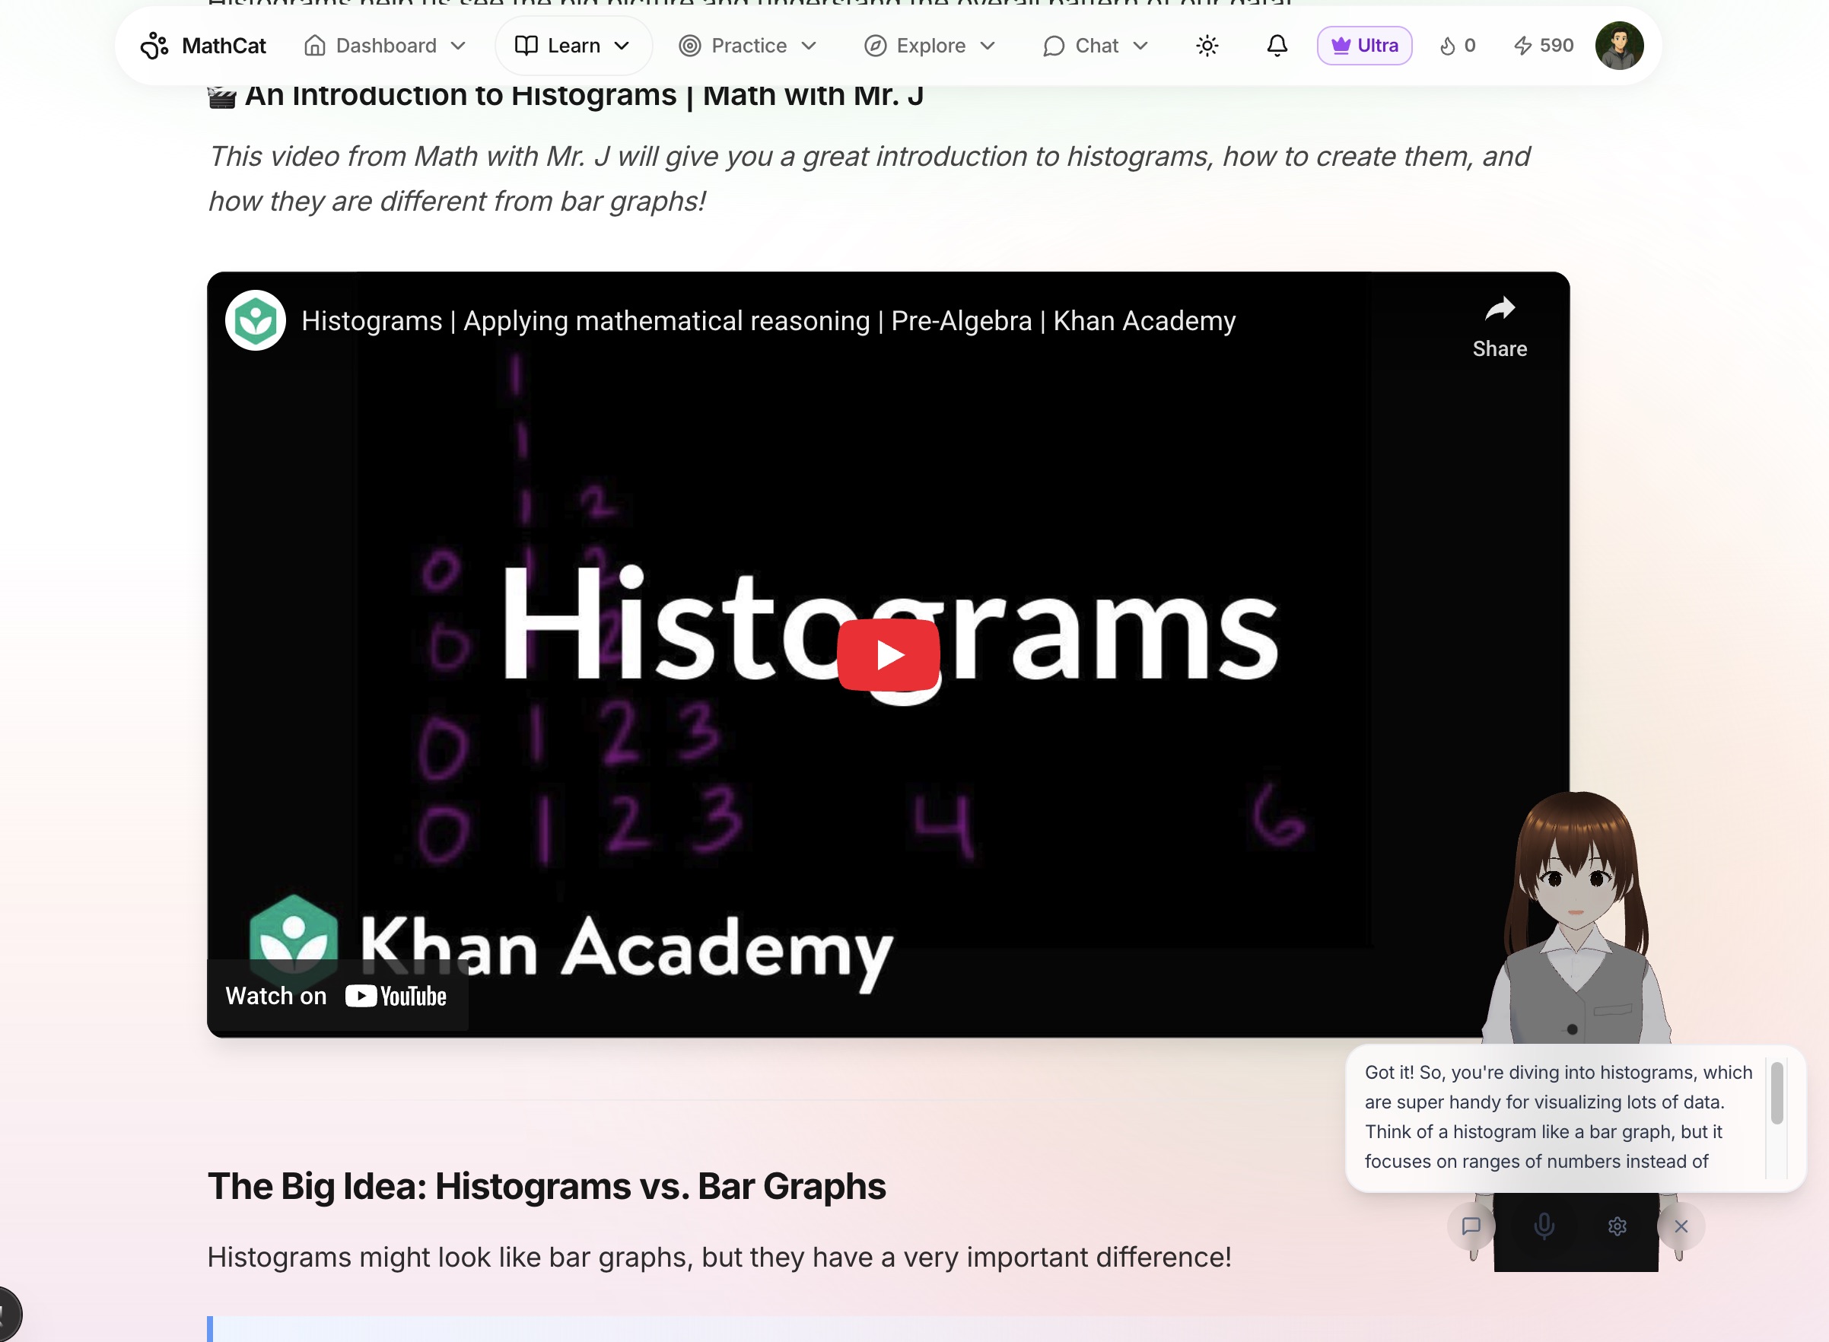1829x1342 pixels.
Task: Click the MathCat paw logo icon
Action: click(154, 46)
